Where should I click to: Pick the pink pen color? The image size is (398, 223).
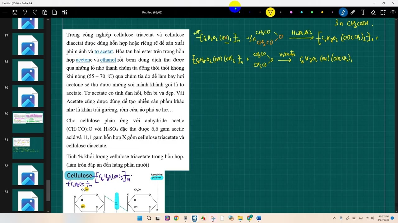coord(291,12)
